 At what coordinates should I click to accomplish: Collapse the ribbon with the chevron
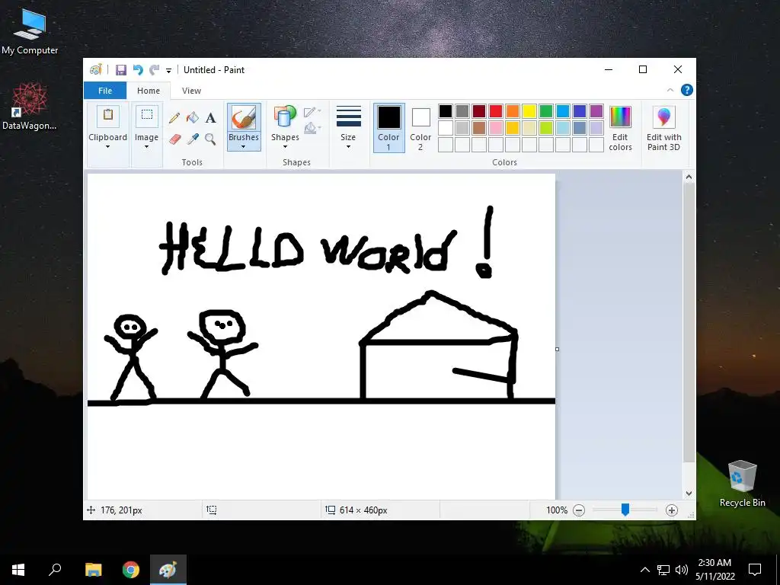[670, 90]
